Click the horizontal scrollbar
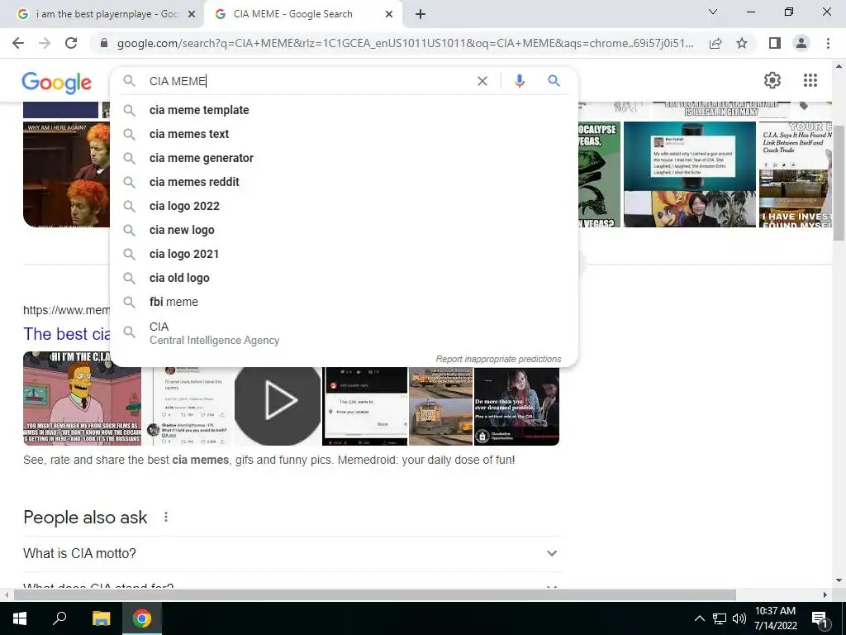This screenshot has height=635, width=846. (375, 594)
